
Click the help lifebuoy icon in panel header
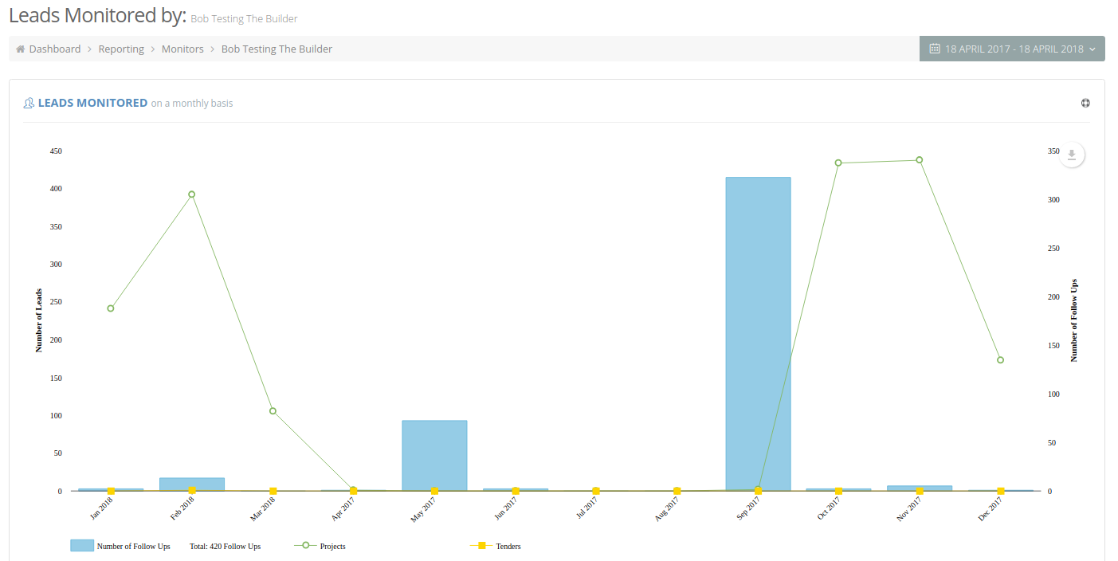tap(1085, 103)
